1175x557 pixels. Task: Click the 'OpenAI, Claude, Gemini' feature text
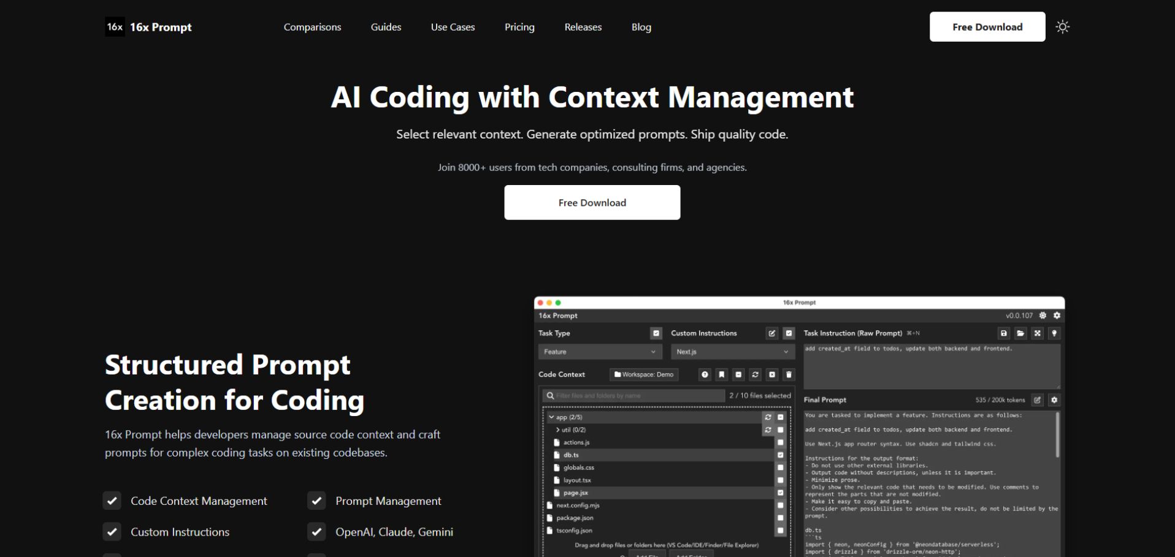pyautogui.click(x=394, y=532)
